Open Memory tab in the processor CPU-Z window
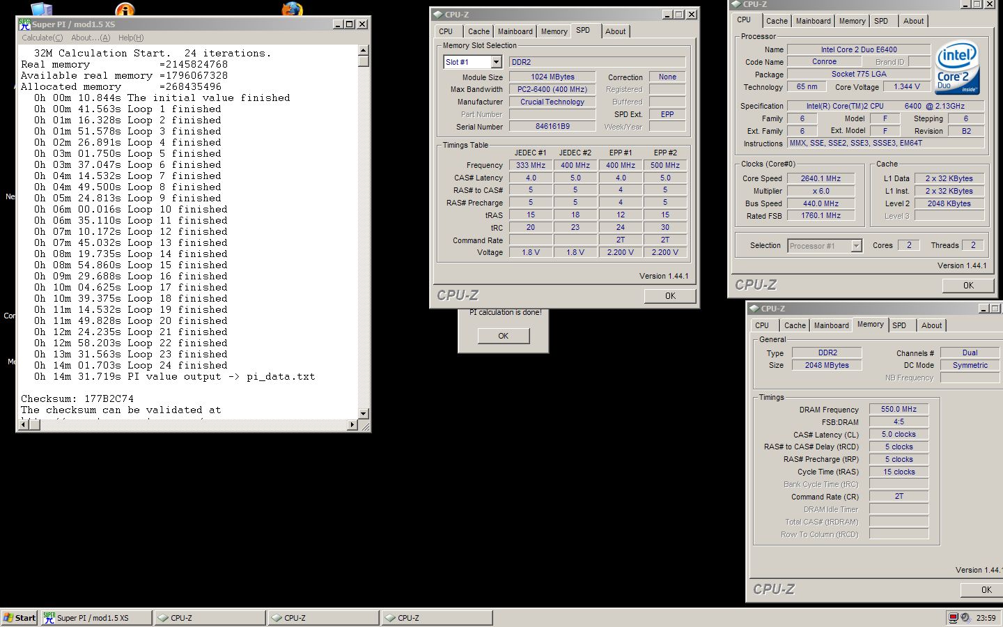The height and width of the screenshot is (627, 1003). [x=852, y=21]
